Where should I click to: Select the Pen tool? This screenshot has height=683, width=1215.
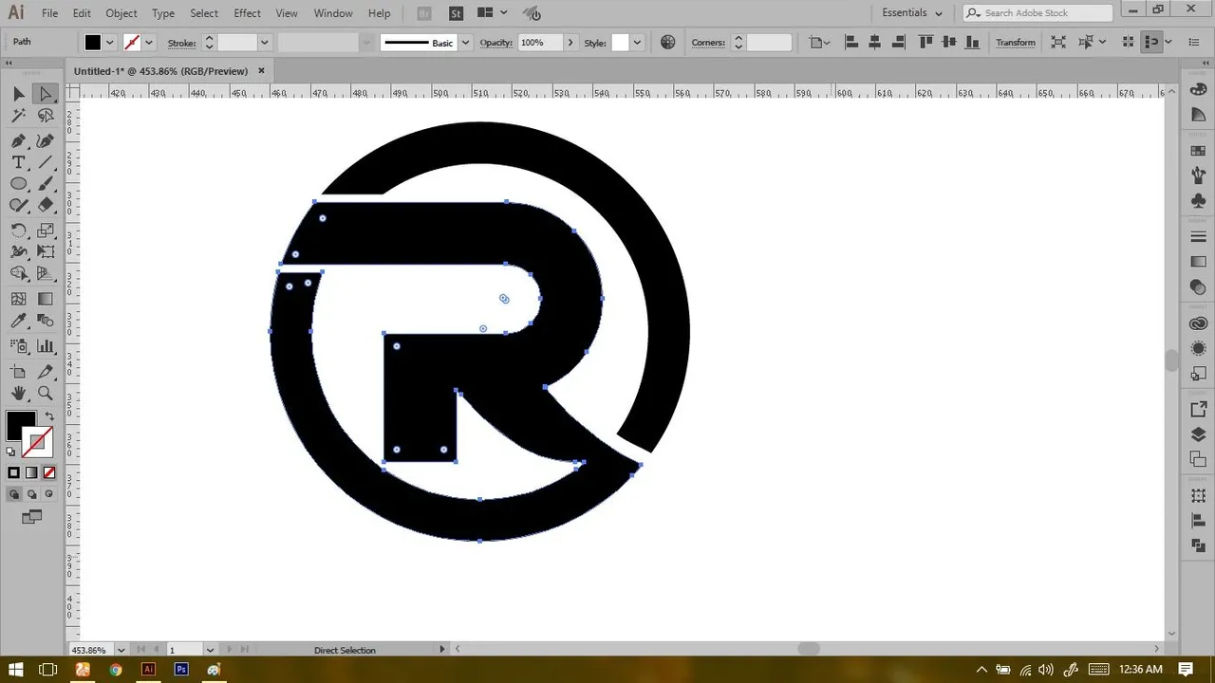click(18, 140)
